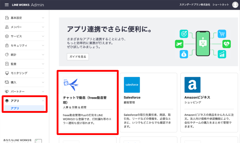Click the パートナー handshake icon
The height and width of the screenshot is (143, 240).
click(7, 91)
